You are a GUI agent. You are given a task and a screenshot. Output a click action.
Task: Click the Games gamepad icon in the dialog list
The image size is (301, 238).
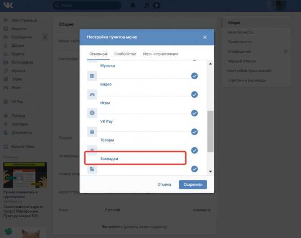click(x=92, y=94)
